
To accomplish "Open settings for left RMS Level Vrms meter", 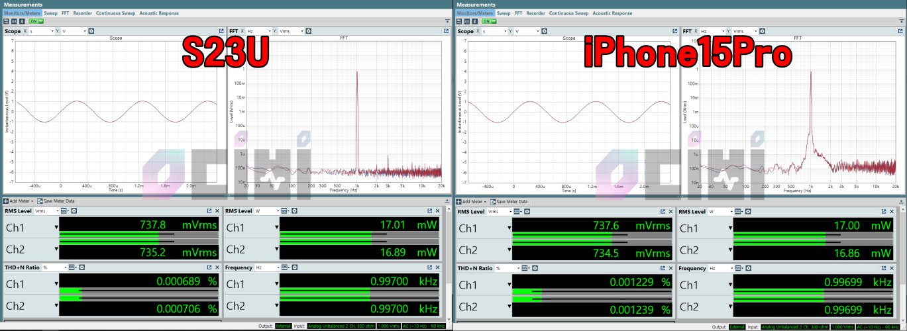I will (74, 211).
